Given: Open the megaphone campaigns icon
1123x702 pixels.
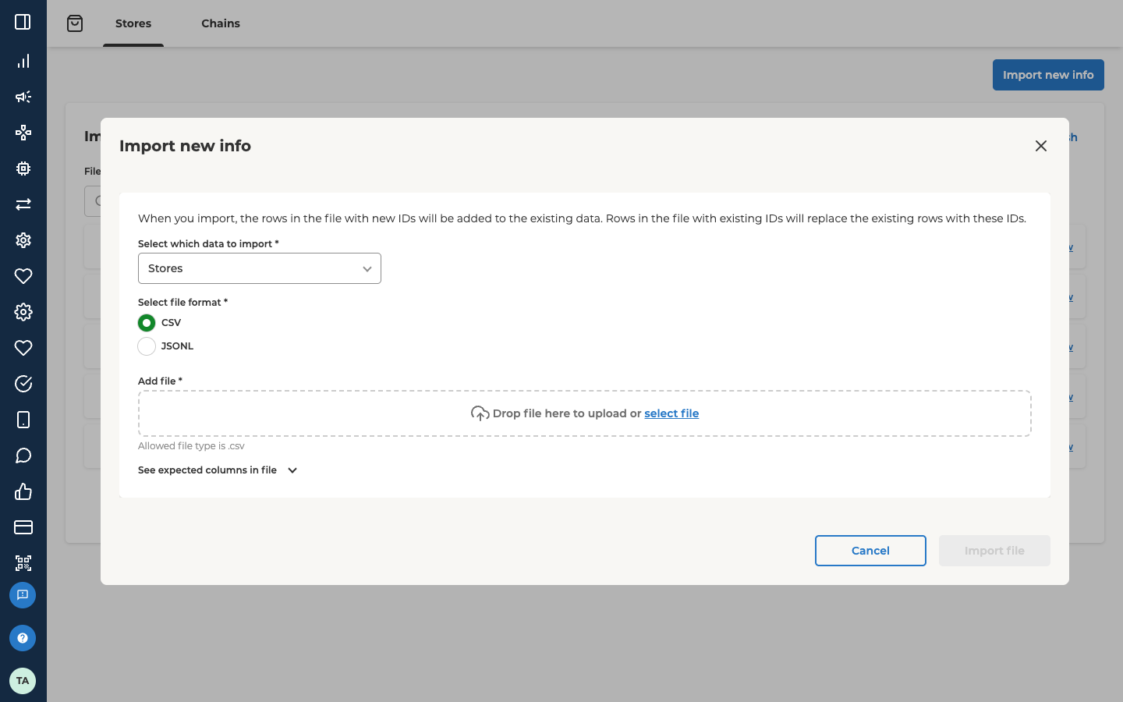Looking at the screenshot, I should [x=23, y=97].
